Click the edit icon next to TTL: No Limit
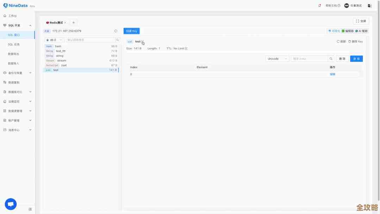The width and height of the screenshot is (380, 214). (x=186, y=49)
